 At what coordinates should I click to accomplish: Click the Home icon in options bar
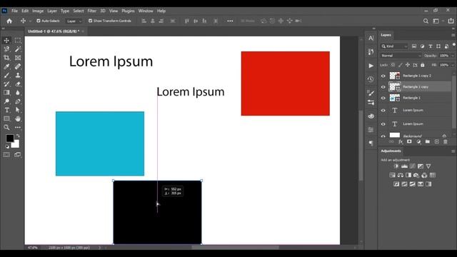(x=9, y=21)
